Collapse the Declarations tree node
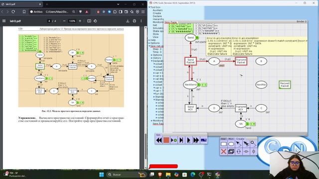Image resolution: width=319 pixels, height=179 pixels. tap(152, 61)
